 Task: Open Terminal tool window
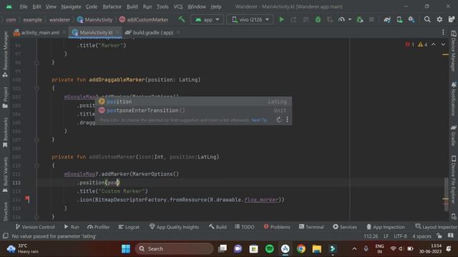click(x=311, y=227)
